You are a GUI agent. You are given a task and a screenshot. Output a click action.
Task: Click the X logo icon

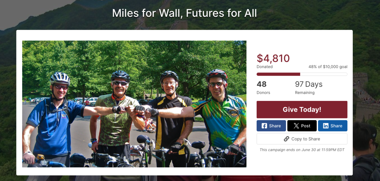click(296, 126)
